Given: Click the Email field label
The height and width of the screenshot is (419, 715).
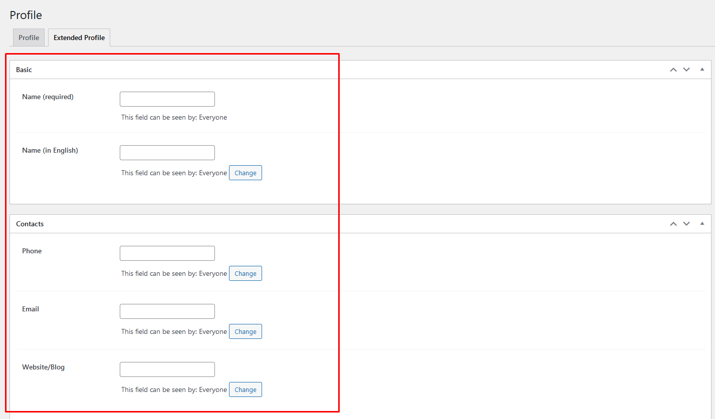Looking at the screenshot, I should click(x=31, y=309).
